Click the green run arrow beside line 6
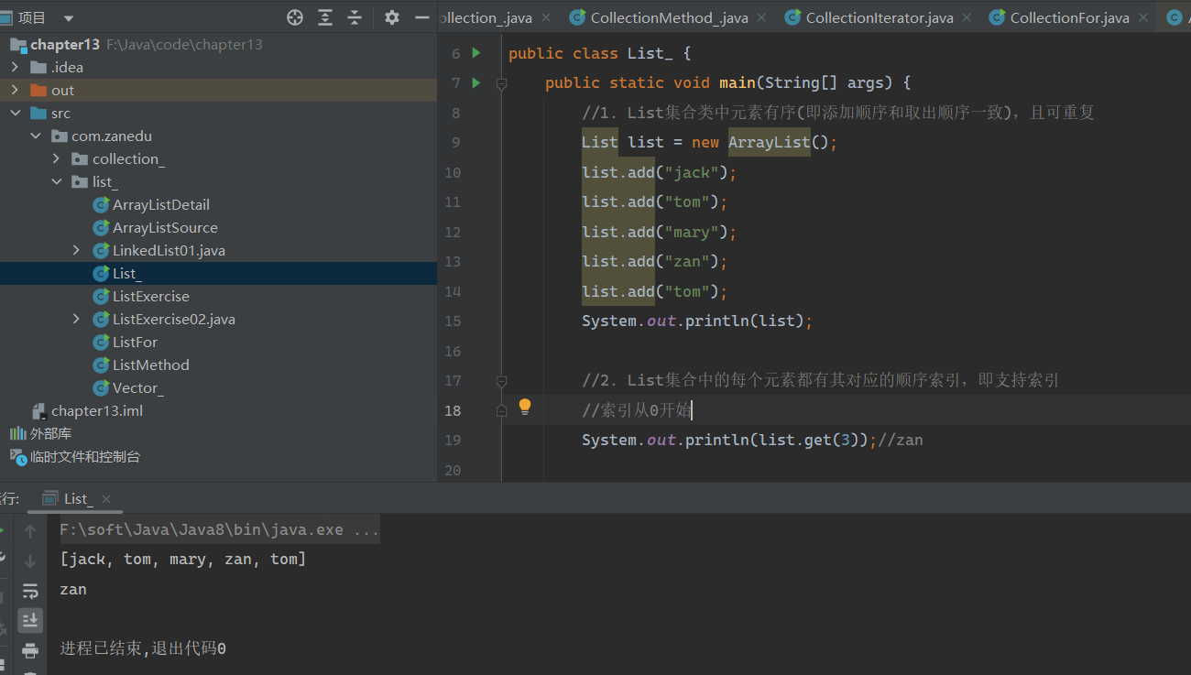1191x675 pixels. coord(475,53)
